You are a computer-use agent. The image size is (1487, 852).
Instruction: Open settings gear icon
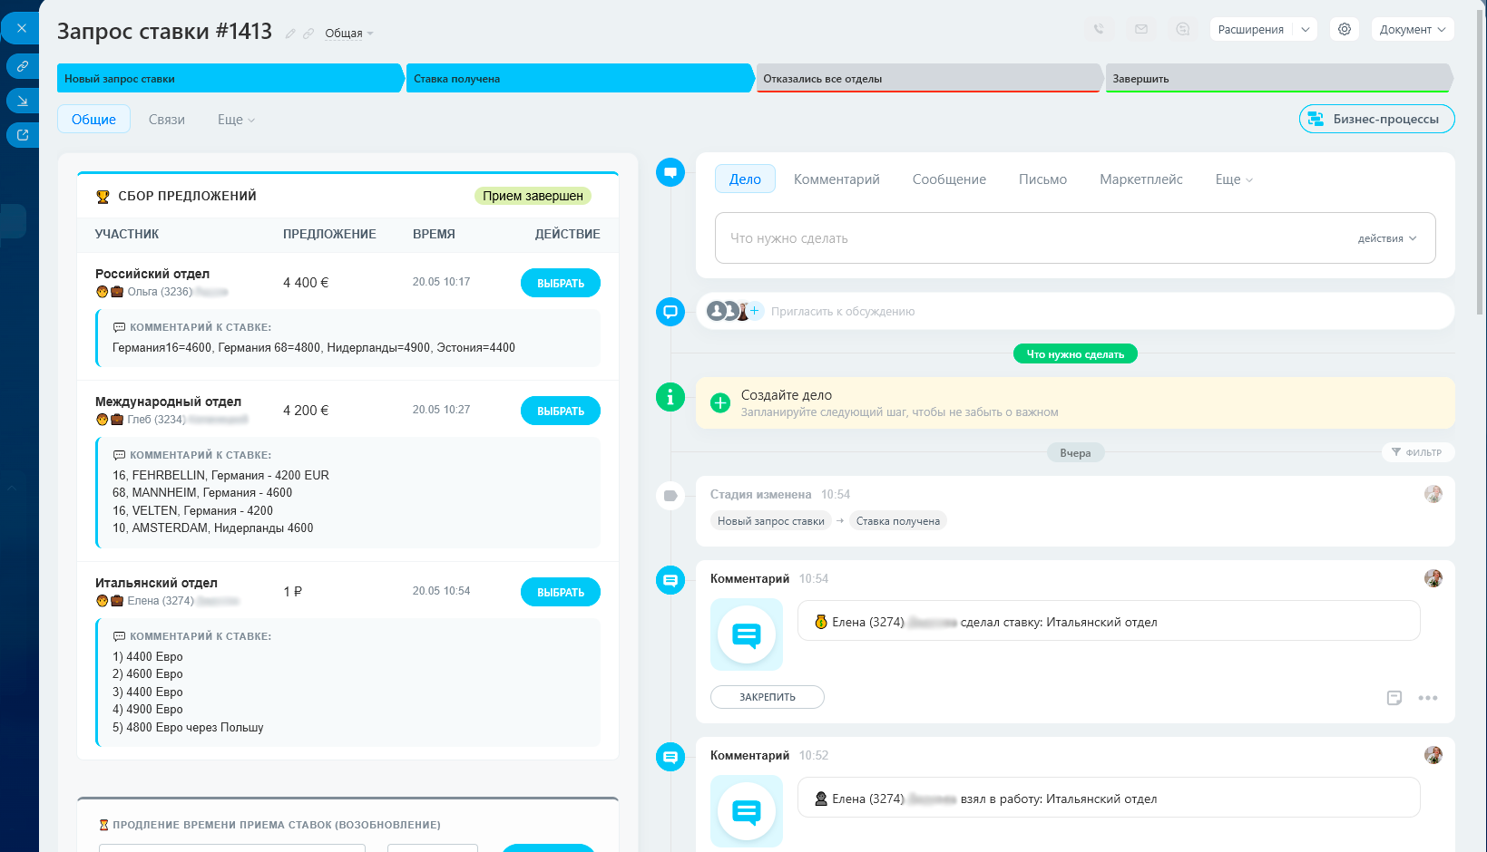click(1345, 29)
